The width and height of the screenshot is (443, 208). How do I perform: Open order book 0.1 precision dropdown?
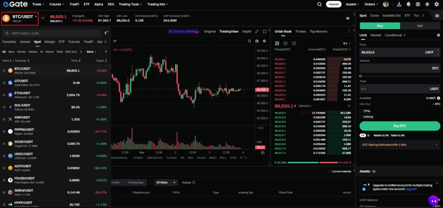(x=347, y=44)
